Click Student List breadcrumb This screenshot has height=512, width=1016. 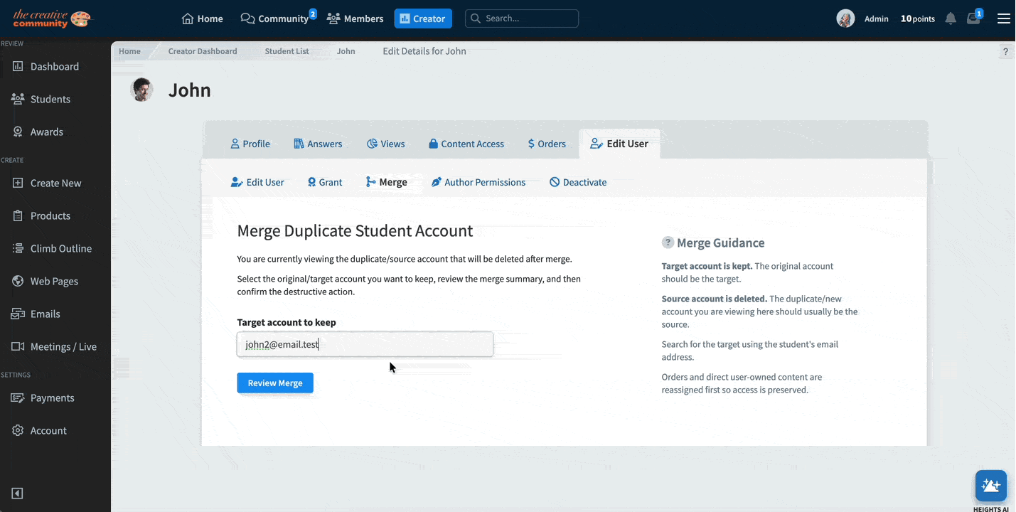[287, 51]
